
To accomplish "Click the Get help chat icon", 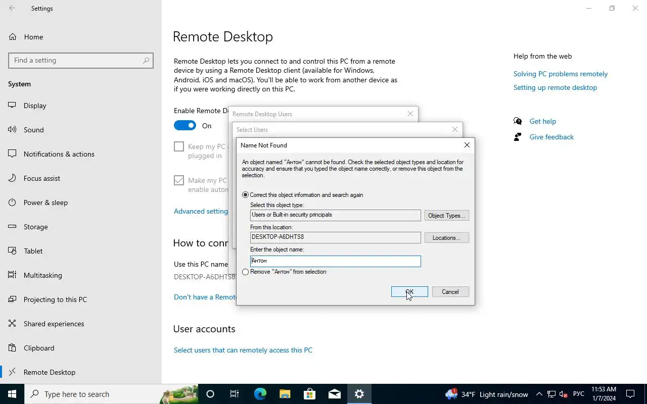I will (518, 121).
